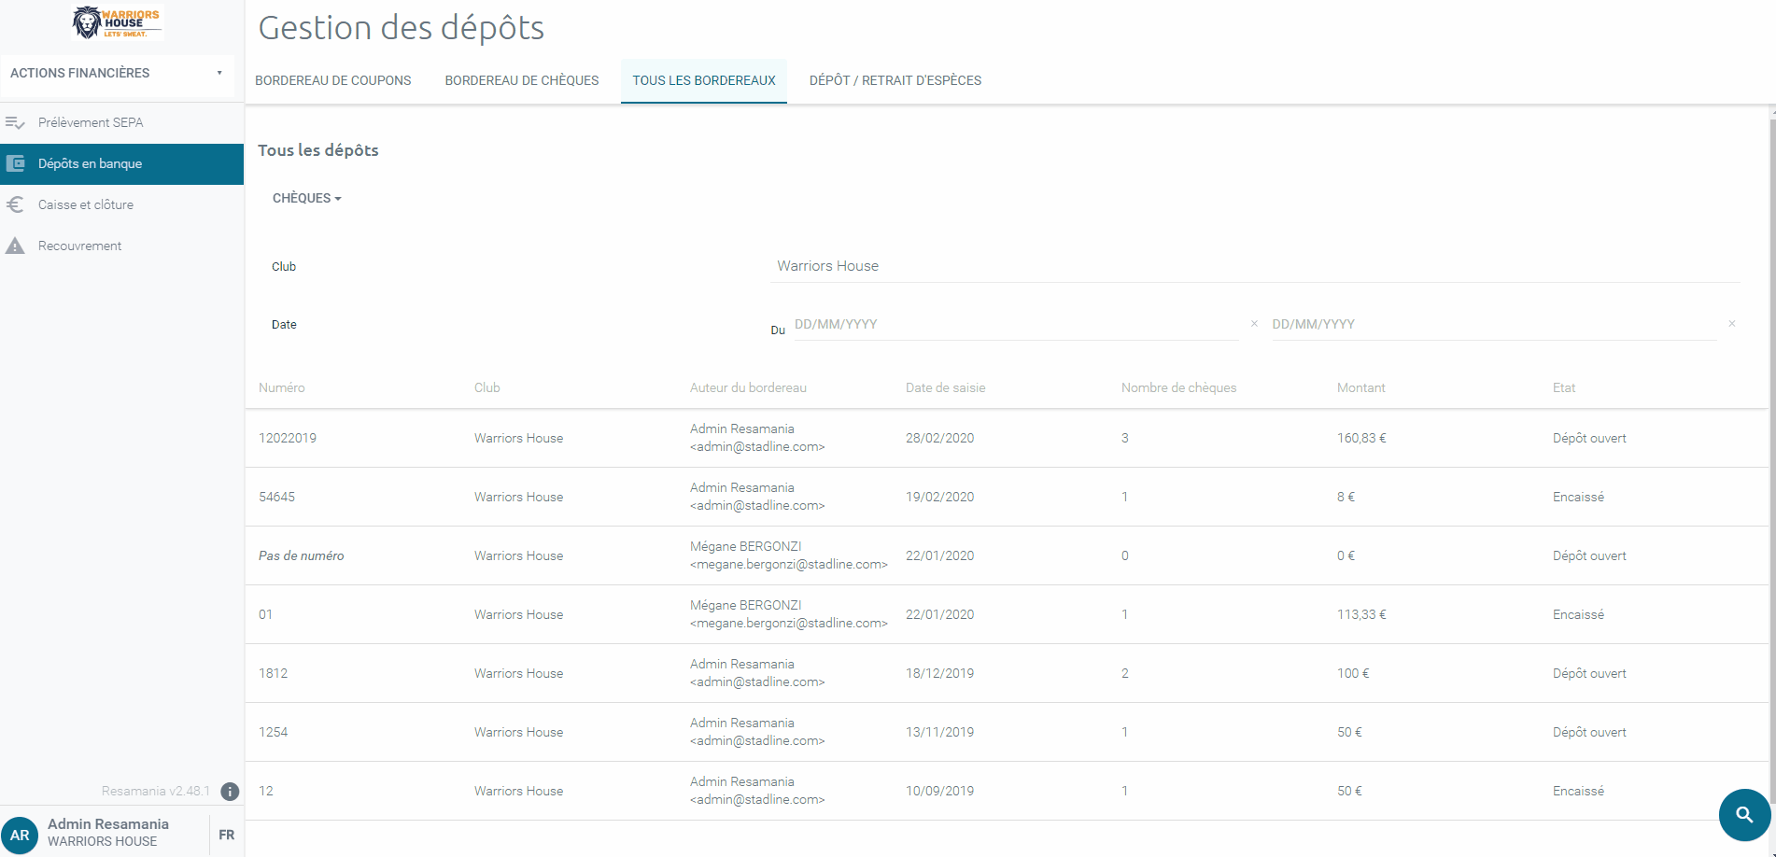The height and width of the screenshot is (857, 1776).
Task: Click the Montant column header
Action: coord(1361,387)
